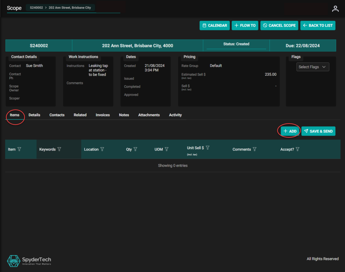Click the Cancel Scope button
345x272 pixels.
click(x=279, y=26)
